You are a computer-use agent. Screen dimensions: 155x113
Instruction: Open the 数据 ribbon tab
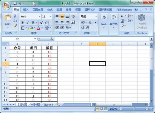59,10
